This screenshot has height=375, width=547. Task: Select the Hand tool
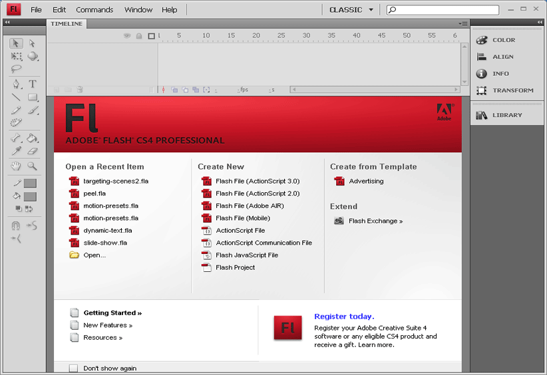pos(16,166)
